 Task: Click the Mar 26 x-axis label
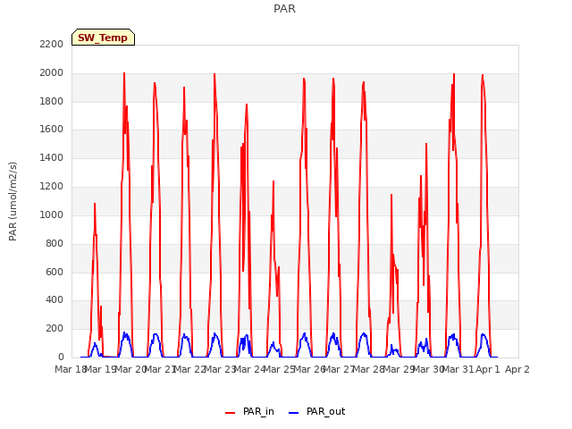point(309,369)
